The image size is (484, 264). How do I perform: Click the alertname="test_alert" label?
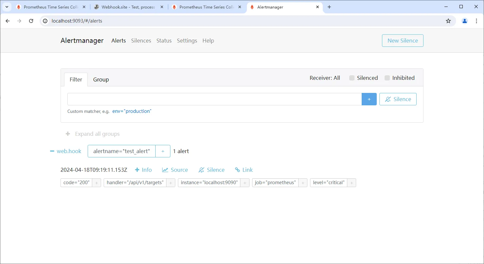tap(122, 151)
